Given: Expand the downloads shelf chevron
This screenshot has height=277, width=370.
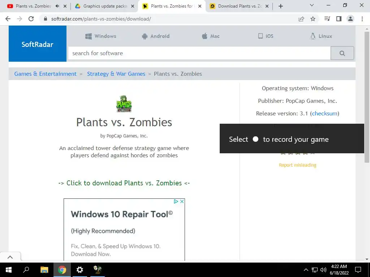Looking at the screenshot, I should pyautogui.click(x=10, y=257).
